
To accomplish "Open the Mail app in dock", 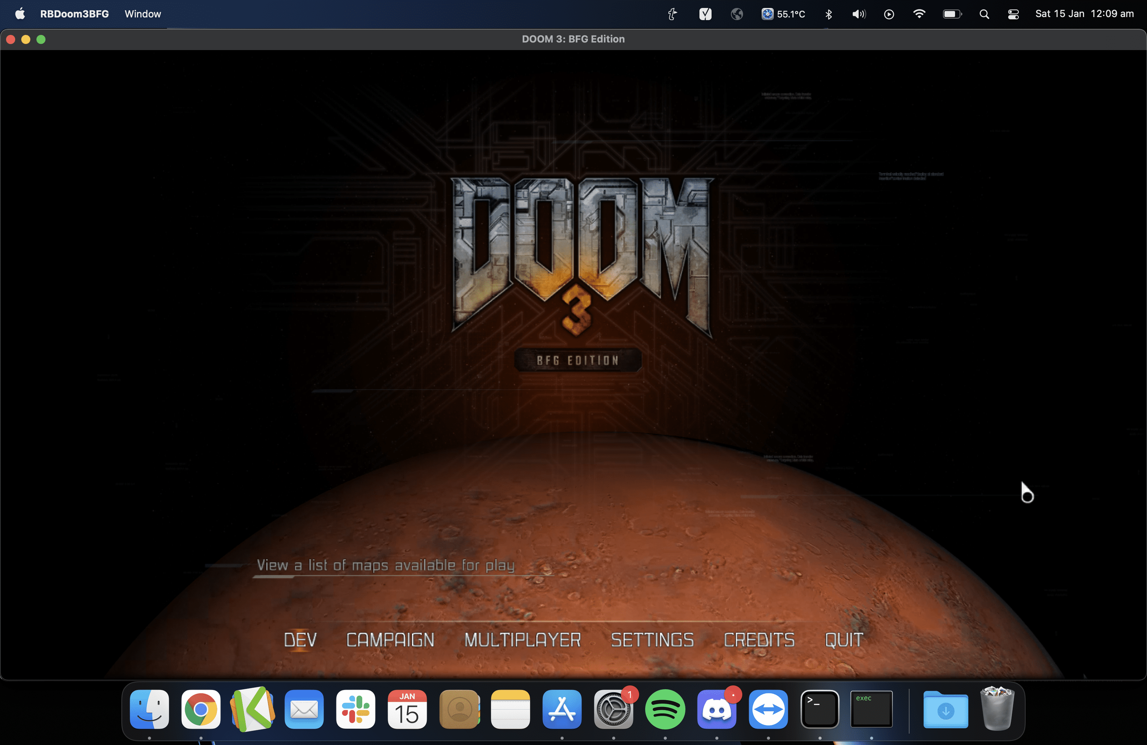I will (304, 709).
